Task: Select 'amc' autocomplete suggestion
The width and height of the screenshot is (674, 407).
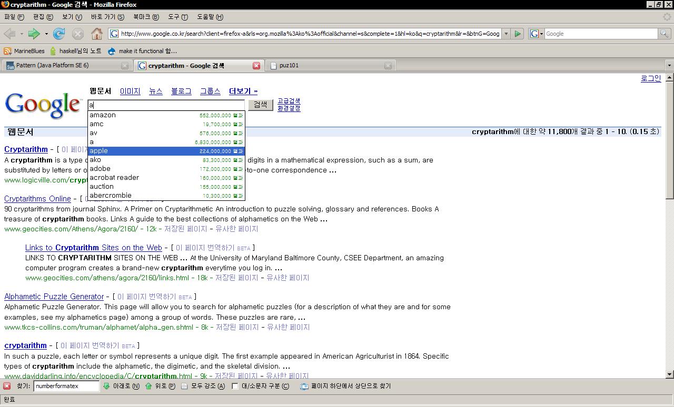Action: pos(166,124)
